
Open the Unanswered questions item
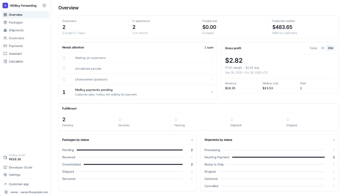point(138,79)
